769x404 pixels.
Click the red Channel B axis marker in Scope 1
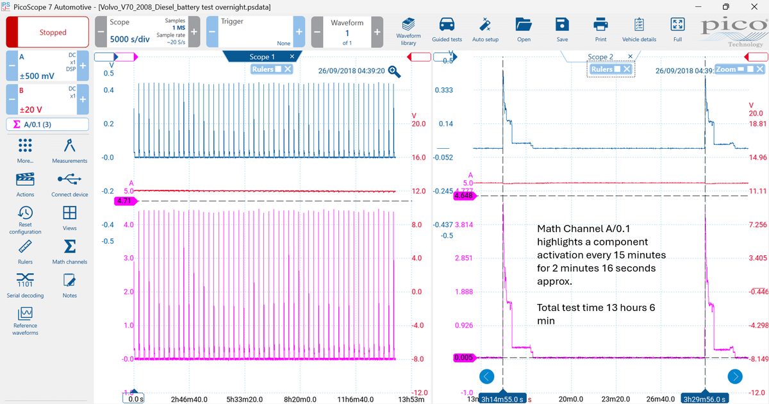(x=418, y=58)
